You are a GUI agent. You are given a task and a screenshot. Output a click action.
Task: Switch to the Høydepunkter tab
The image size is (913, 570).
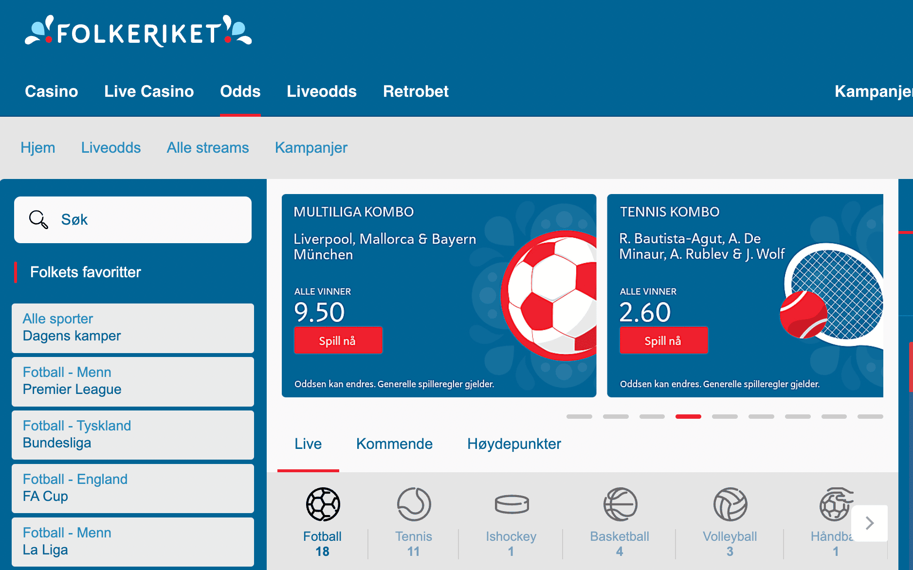[x=513, y=444]
